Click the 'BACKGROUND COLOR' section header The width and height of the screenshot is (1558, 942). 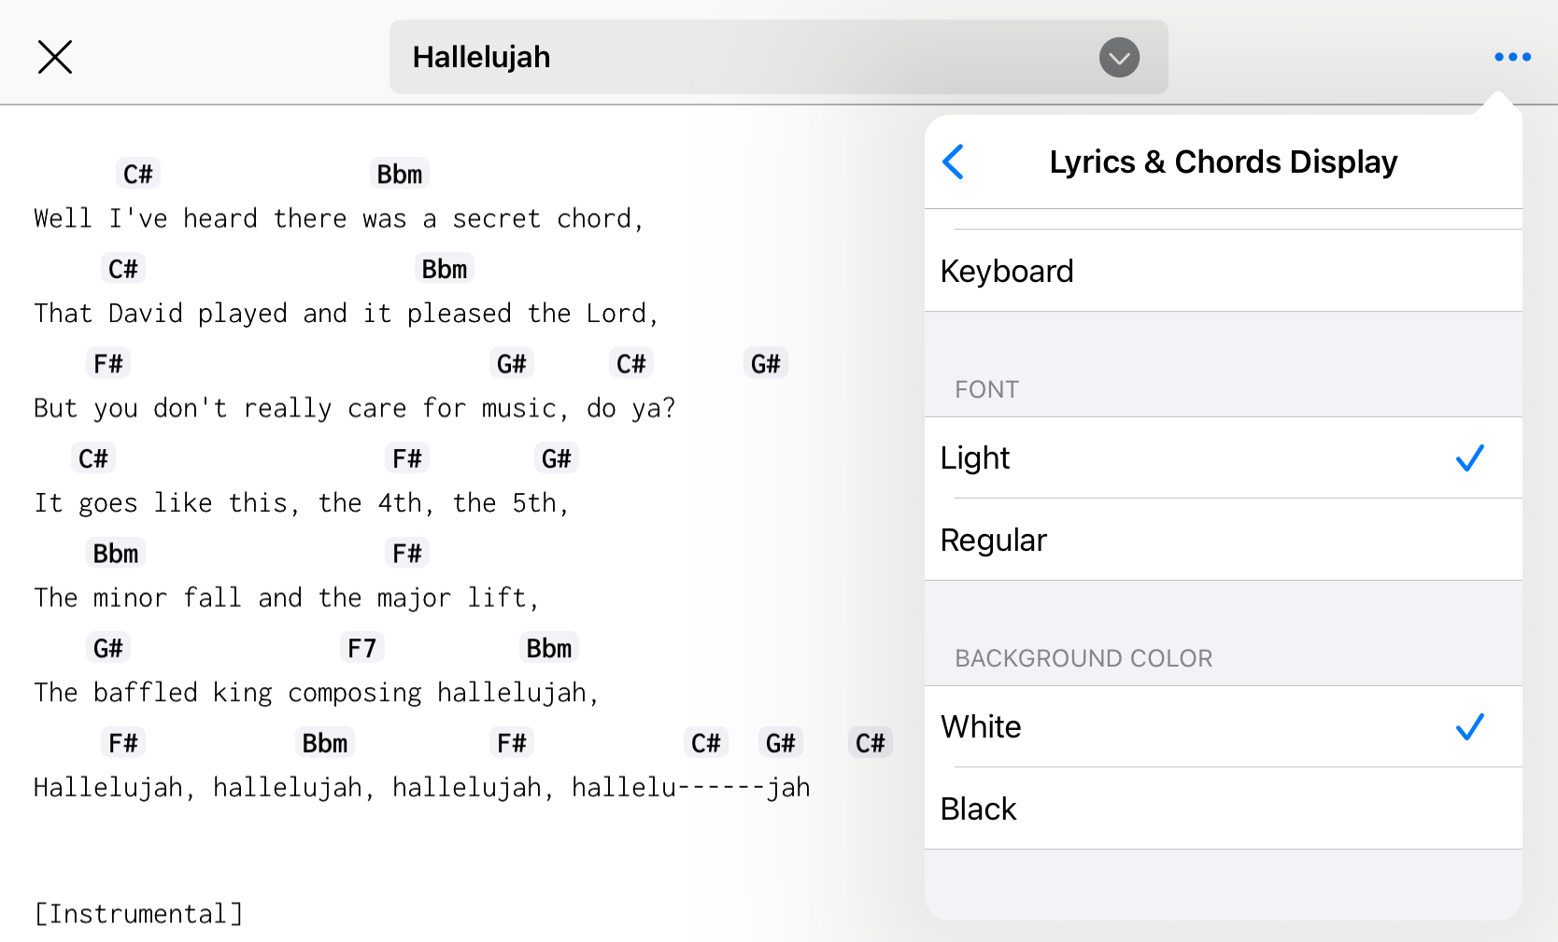pos(1084,658)
